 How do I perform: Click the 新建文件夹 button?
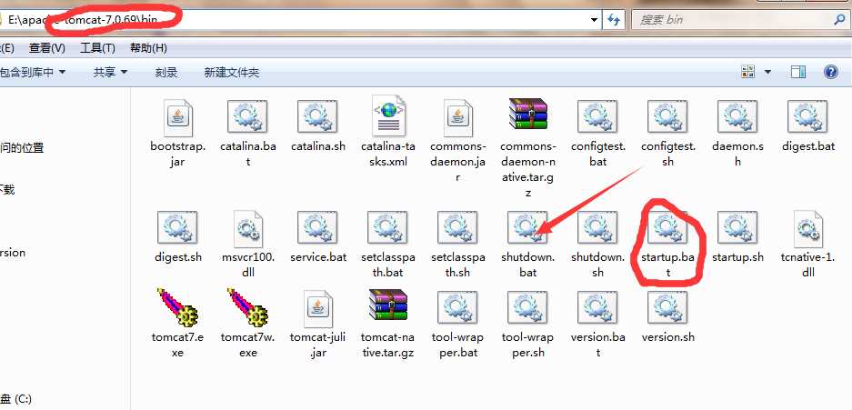click(232, 72)
